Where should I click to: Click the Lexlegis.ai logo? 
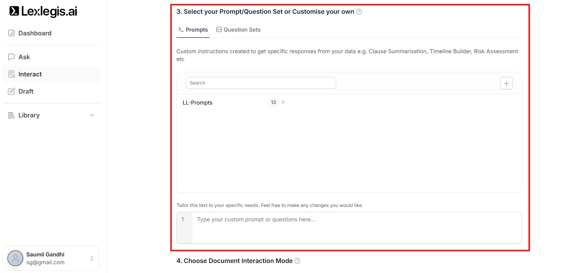click(x=43, y=11)
